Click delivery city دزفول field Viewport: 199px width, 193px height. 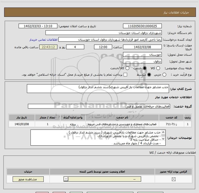(x=142, y=61)
